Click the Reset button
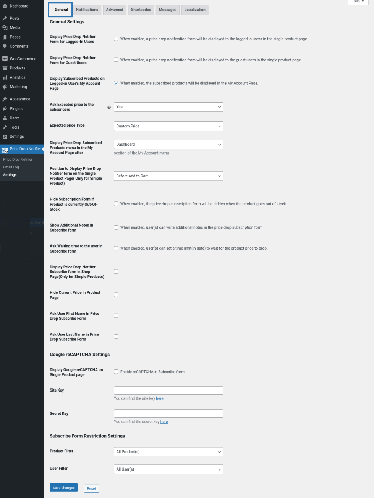The width and height of the screenshot is (374, 498). point(91,488)
